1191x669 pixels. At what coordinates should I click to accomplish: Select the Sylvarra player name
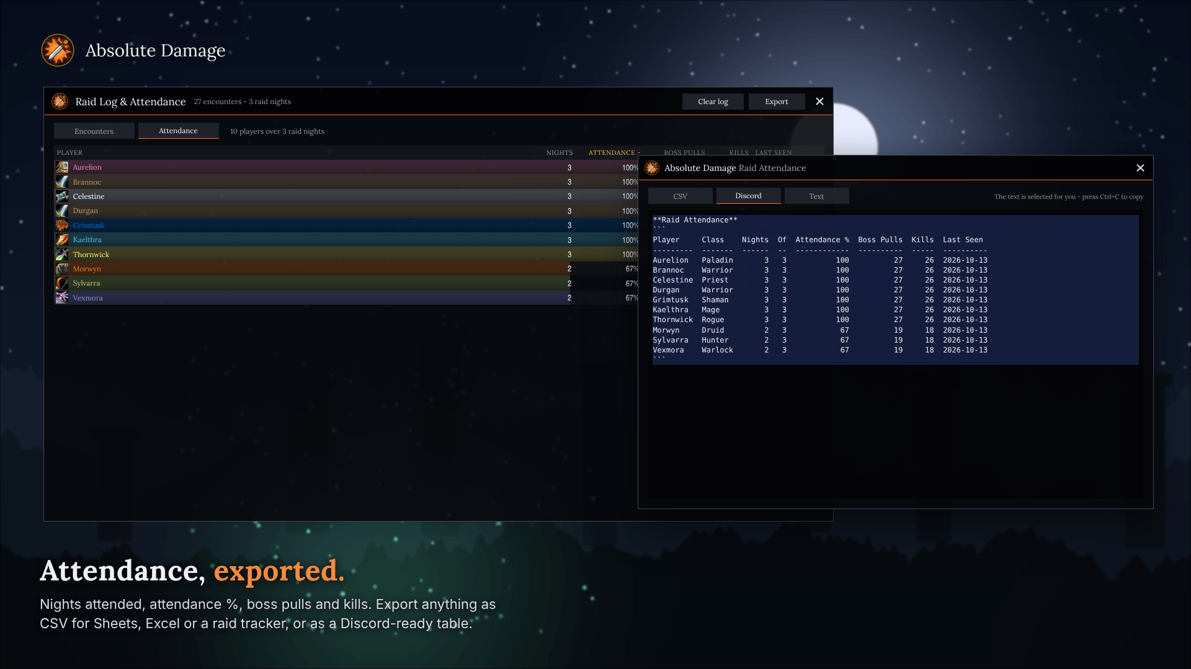point(86,283)
